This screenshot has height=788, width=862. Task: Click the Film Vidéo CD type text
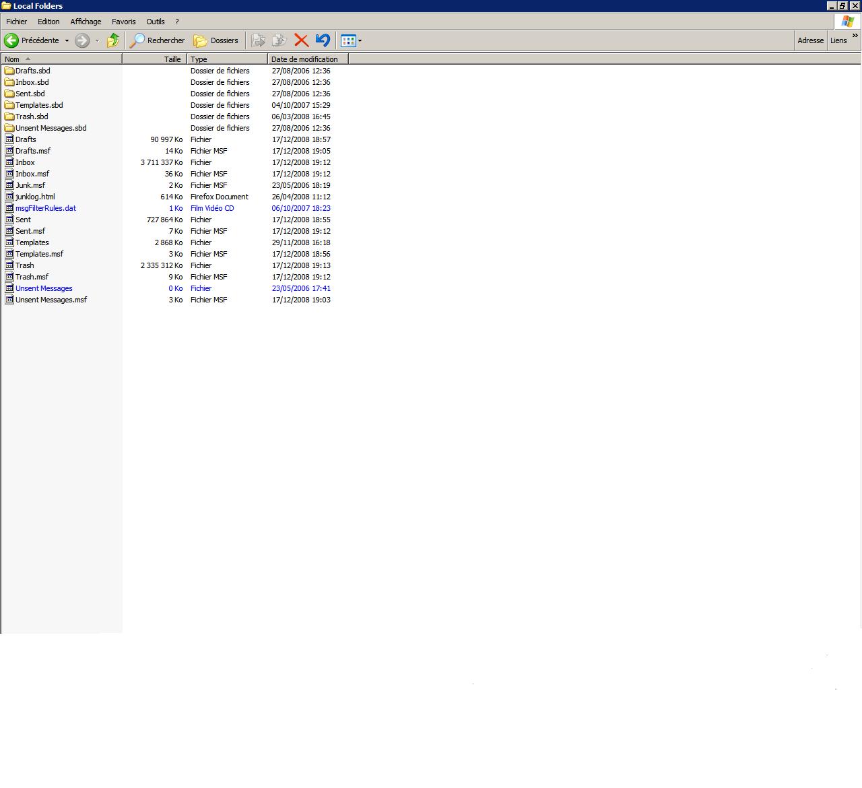[212, 208]
